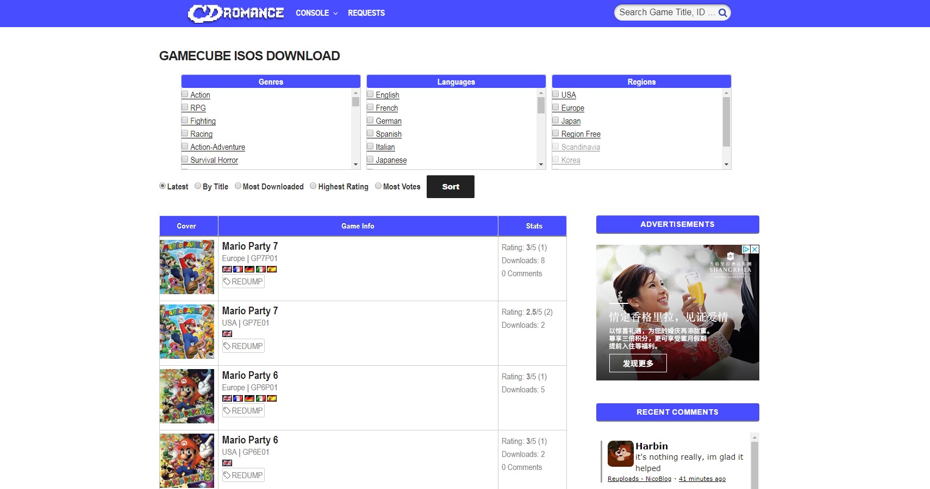Screen dimensions: 930x489
Task: Click the Sort button
Action: pos(451,187)
